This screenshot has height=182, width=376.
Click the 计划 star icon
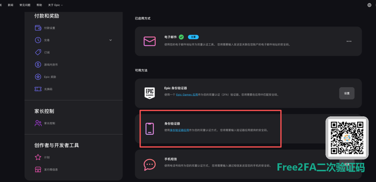tap(38, 157)
